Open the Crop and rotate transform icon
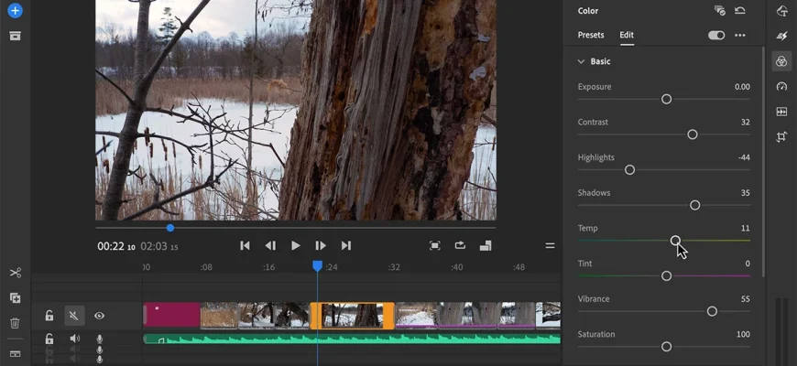Image resolution: width=797 pixels, height=366 pixels. (x=781, y=136)
